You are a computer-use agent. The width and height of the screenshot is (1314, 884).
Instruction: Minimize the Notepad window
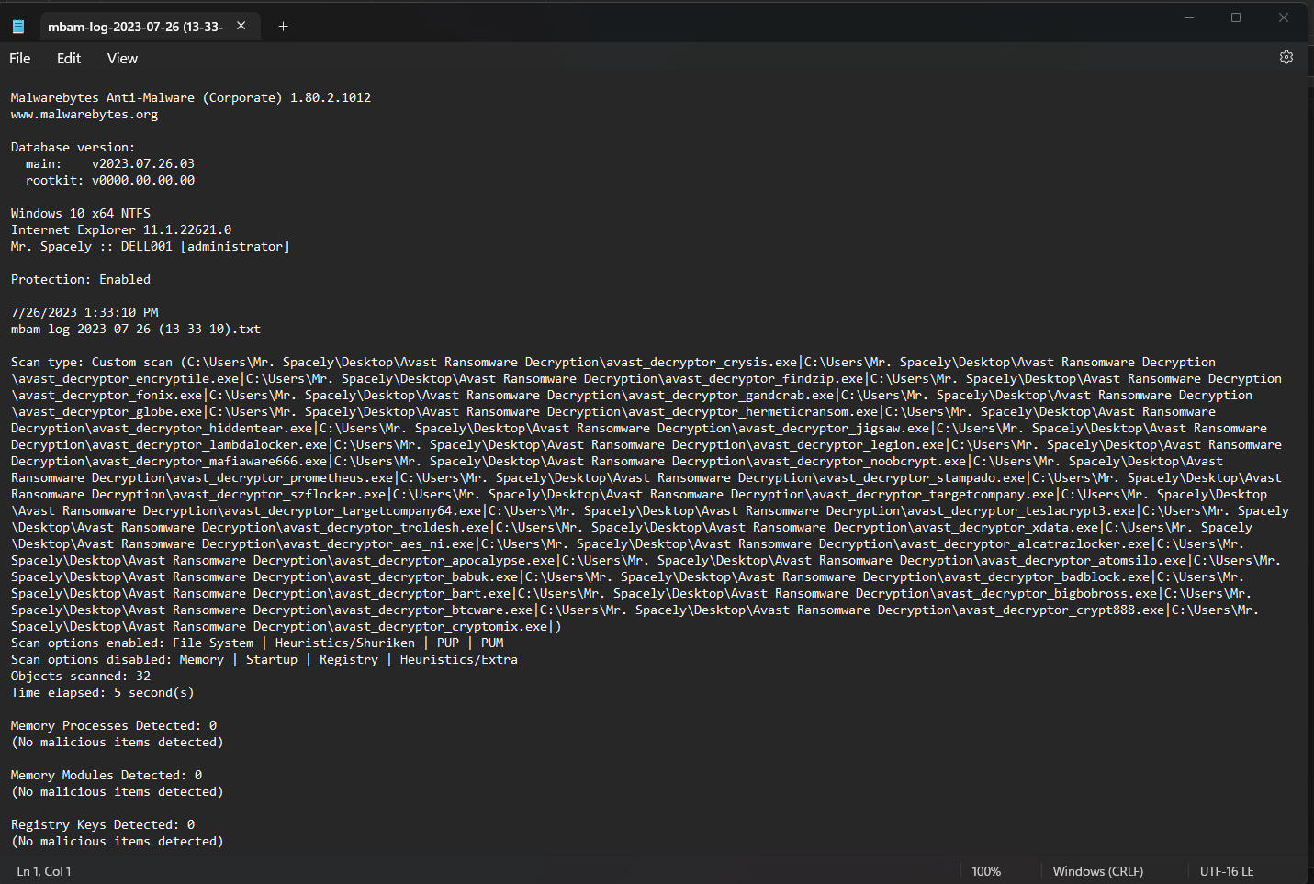click(x=1189, y=17)
